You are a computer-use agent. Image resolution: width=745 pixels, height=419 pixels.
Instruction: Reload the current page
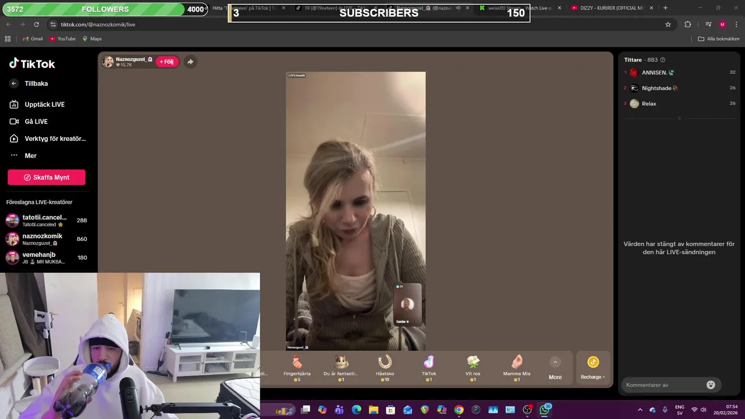coord(36,24)
